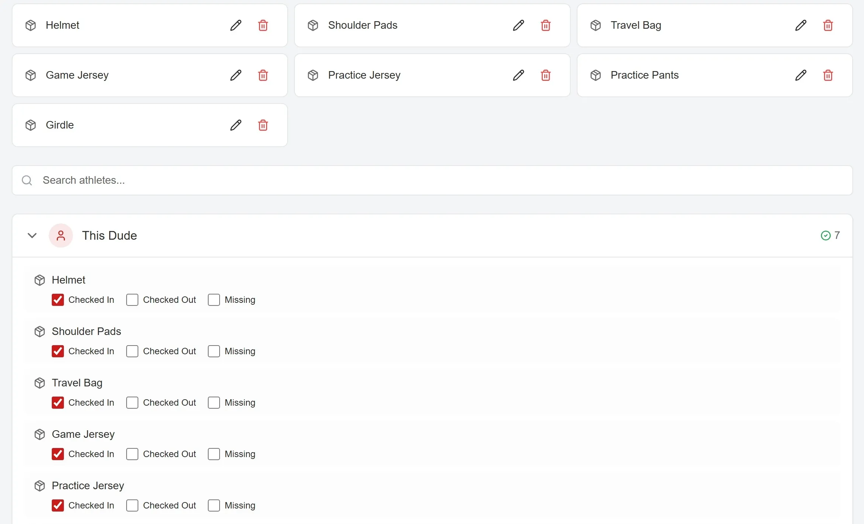Edit the Travel Bag equipment item
864x524 pixels.
[x=801, y=25]
